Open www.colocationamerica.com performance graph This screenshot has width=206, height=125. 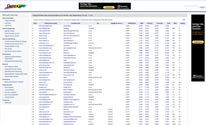48,95
